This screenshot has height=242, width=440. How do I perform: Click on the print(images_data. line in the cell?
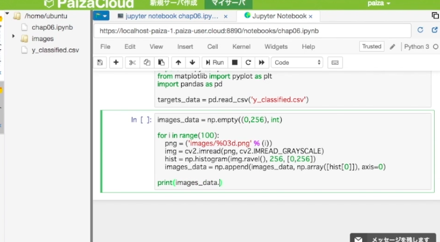coord(190,183)
